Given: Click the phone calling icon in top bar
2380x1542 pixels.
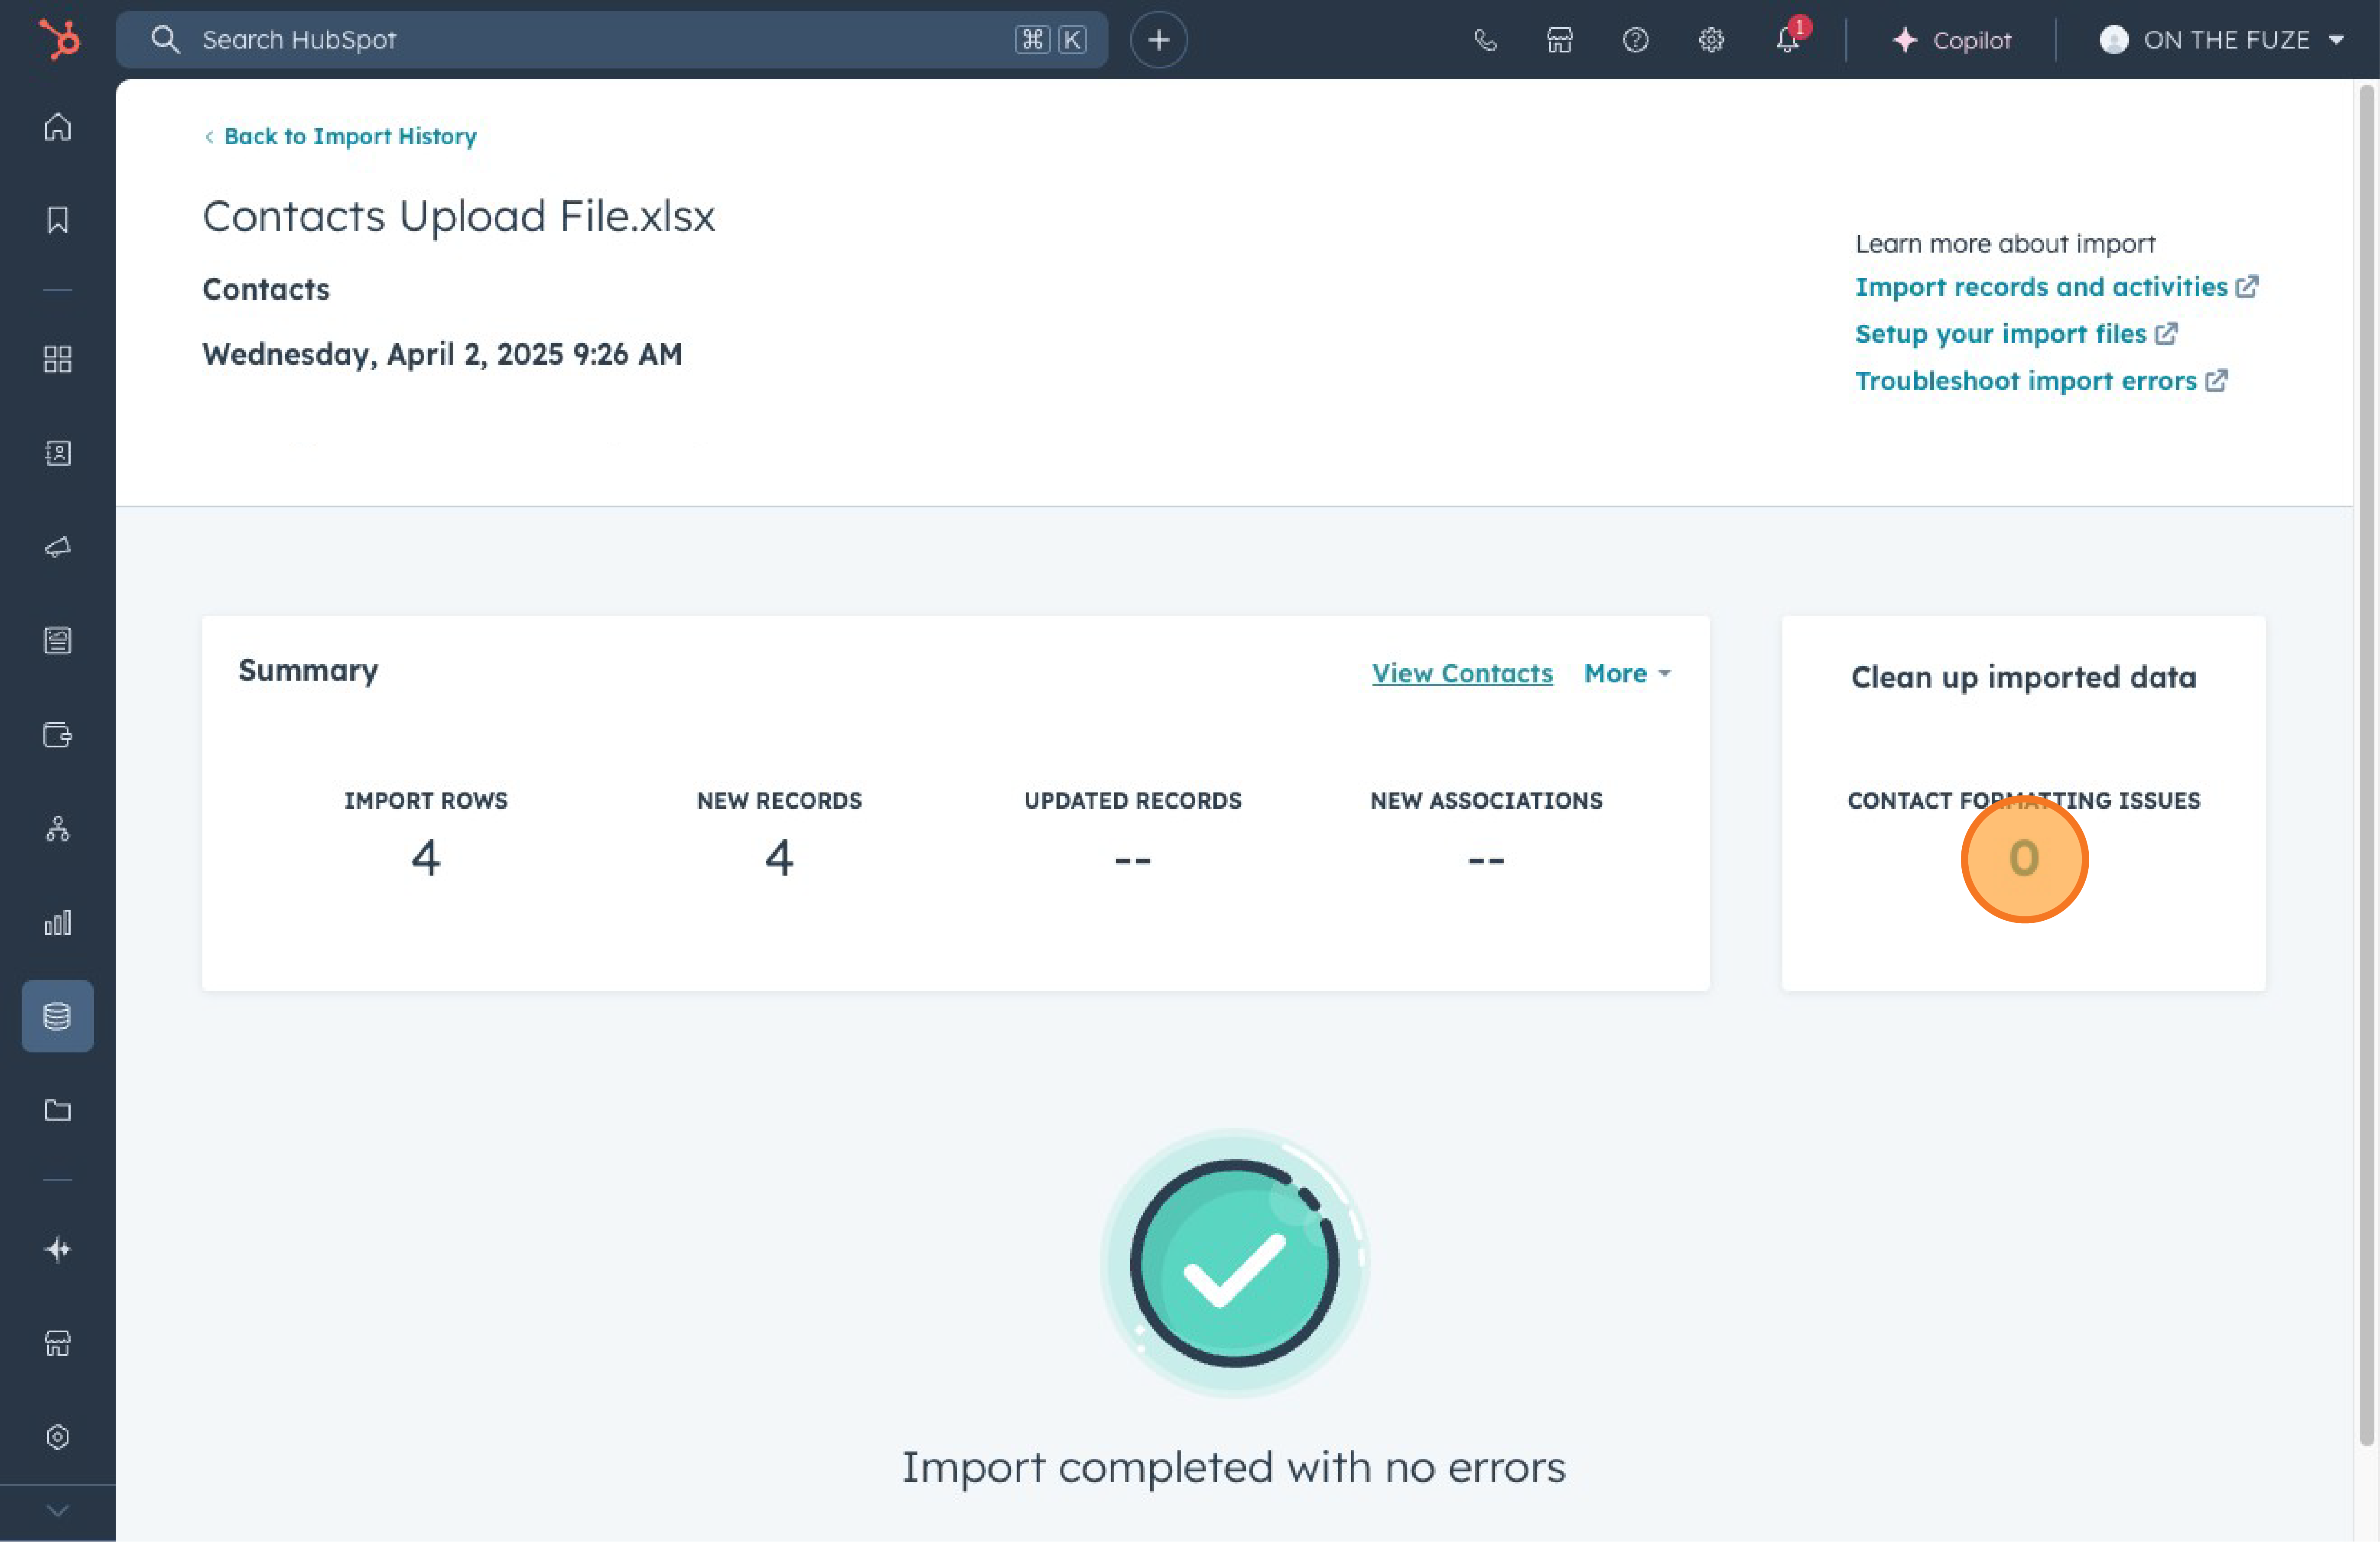Looking at the screenshot, I should click(x=1485, y=40).
